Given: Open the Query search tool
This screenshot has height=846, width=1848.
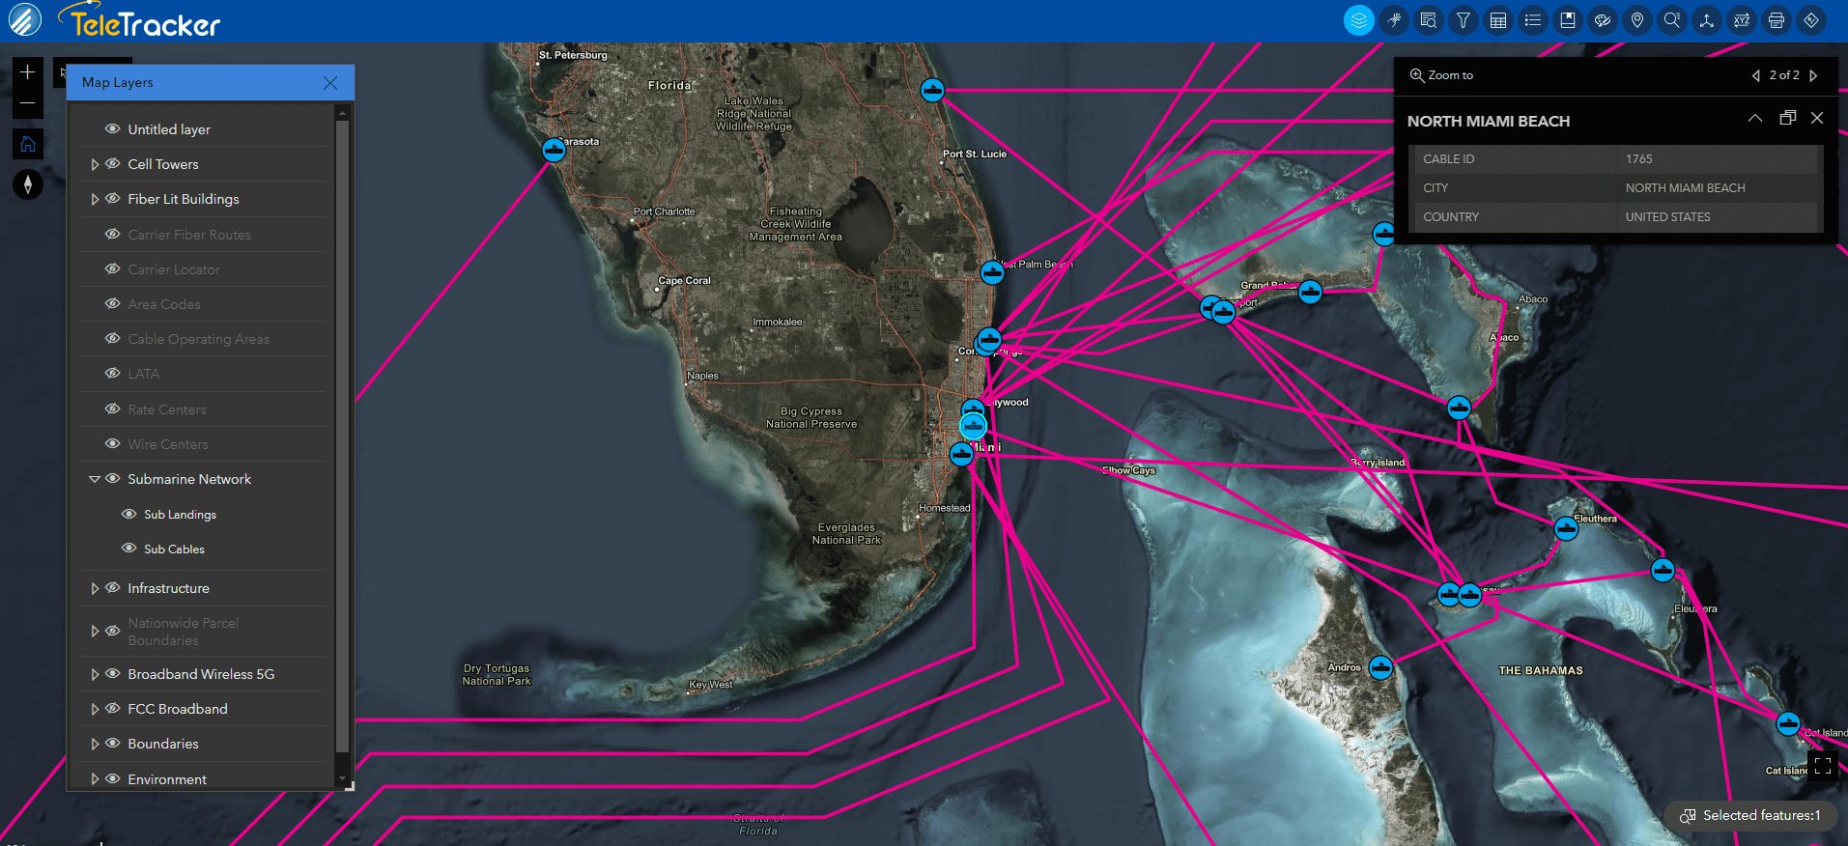Looking at the screenshot, I should [1429, 20].
